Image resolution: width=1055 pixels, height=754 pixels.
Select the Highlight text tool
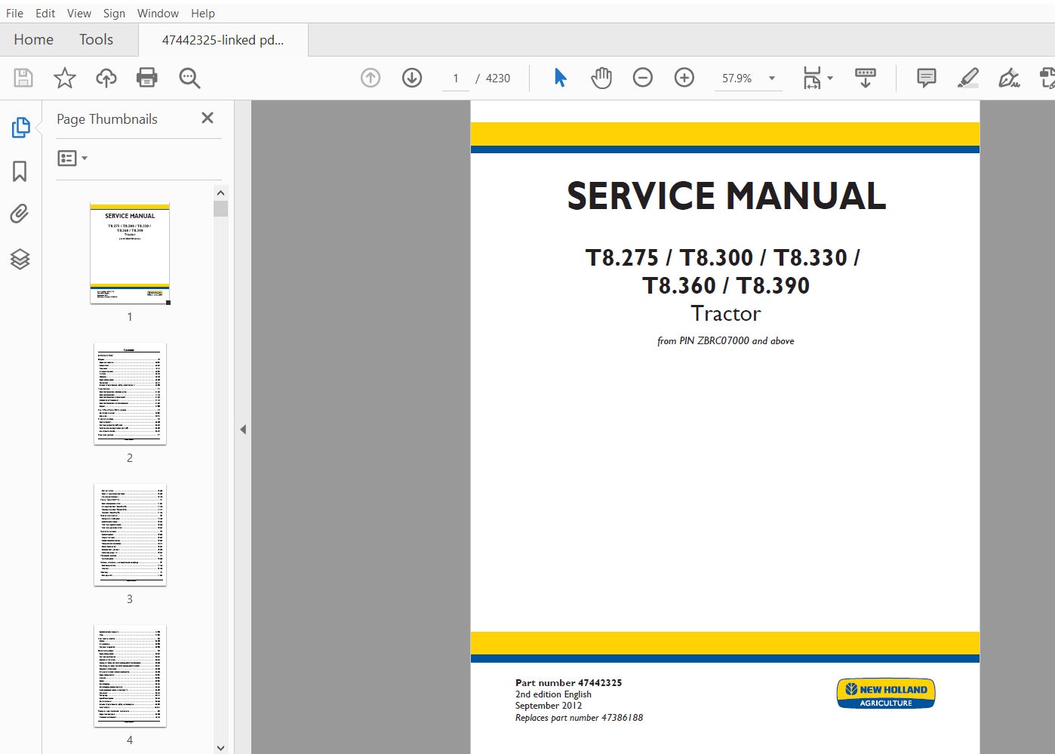pos(968,78)
